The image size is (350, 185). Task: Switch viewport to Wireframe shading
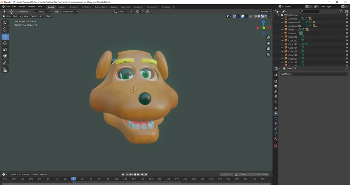coord(255,16)
